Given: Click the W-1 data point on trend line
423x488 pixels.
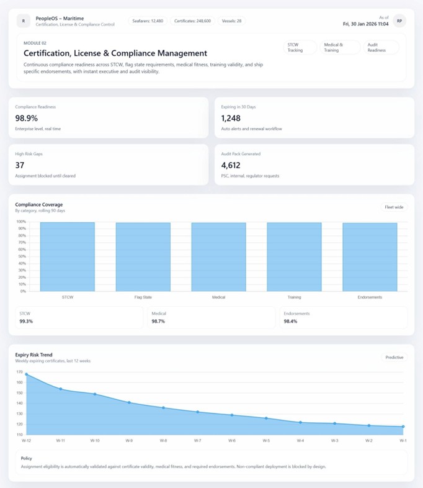Looking at the screenshot, I should 403,427.
